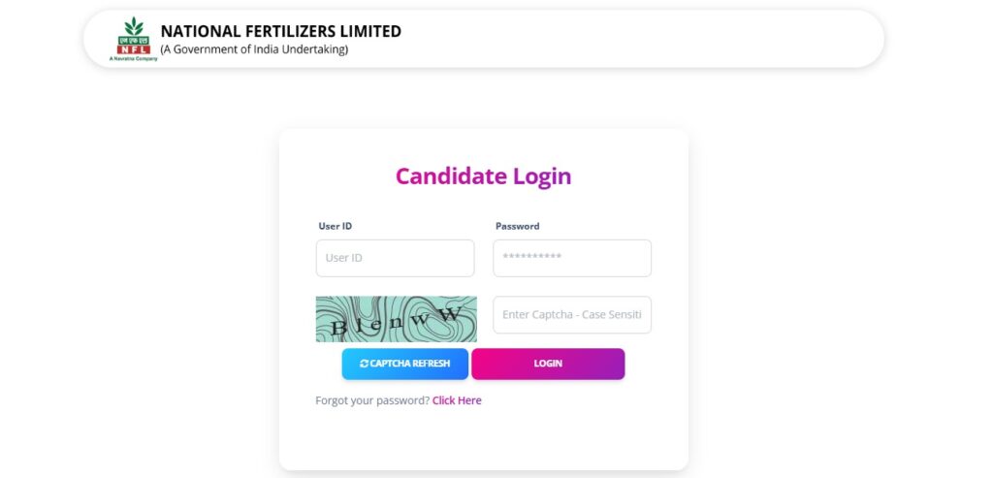The image size is (993, 478).
Task: Click the captcha image
Action: [396, 319]
